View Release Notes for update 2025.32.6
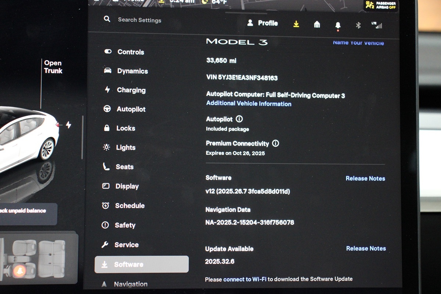 click(x=366, y=248)
